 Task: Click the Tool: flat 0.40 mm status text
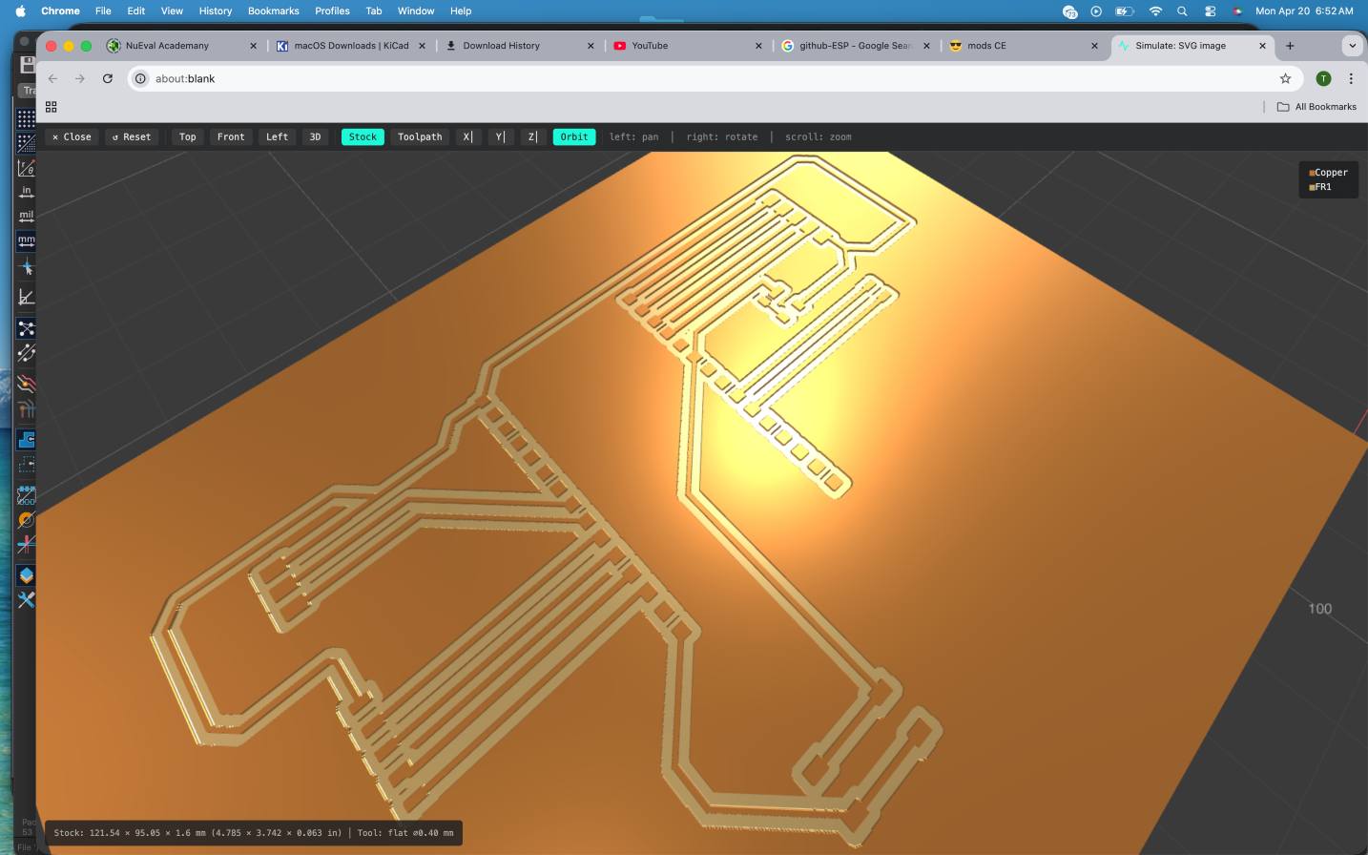pos(405,833)
